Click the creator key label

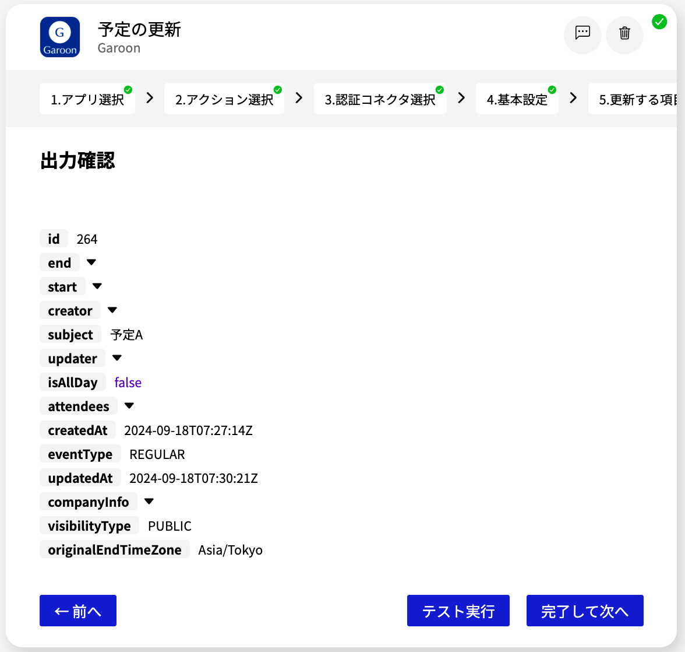point(70,310)
